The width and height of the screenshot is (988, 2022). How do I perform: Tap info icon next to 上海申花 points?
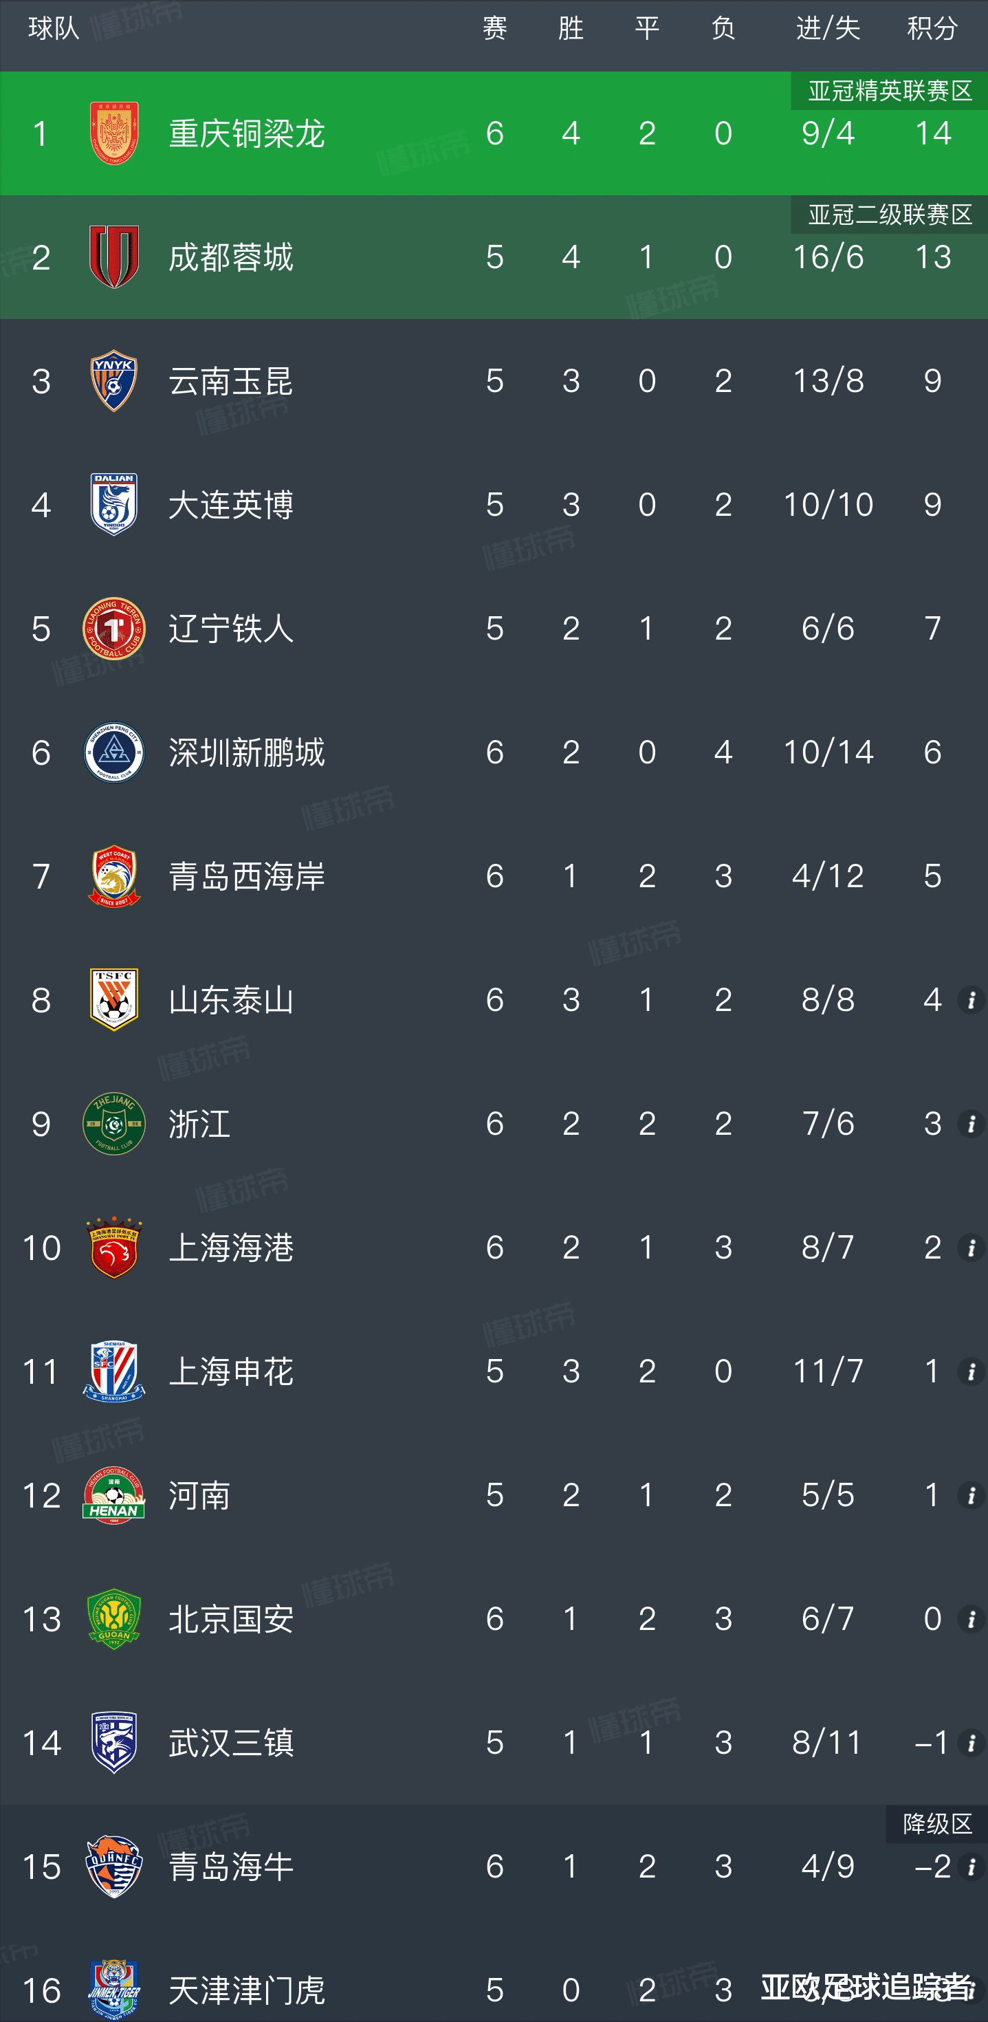(x=971, y=1371)
